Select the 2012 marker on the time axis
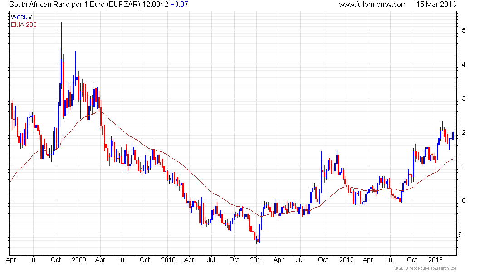This screenshot has width=499, height=272. (347, 260)
